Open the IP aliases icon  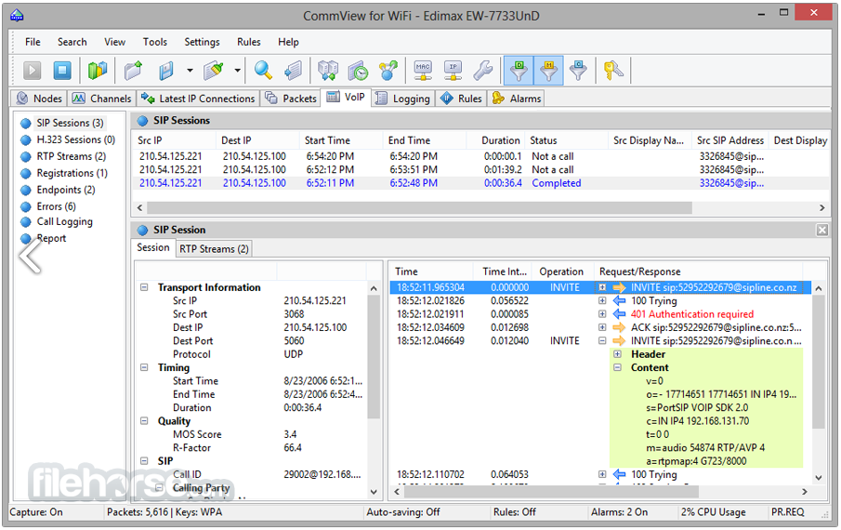[453, 71]
